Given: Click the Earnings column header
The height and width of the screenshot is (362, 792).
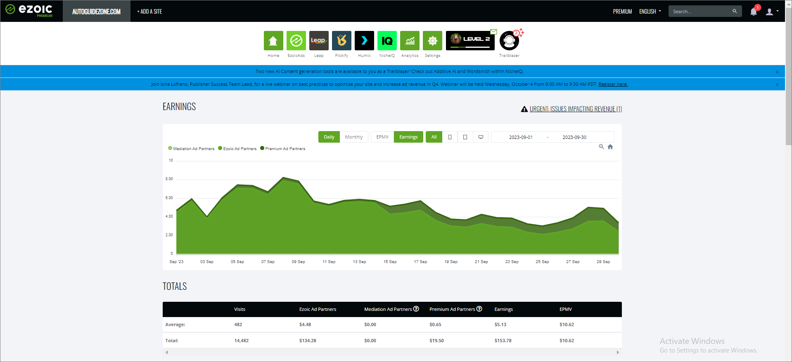Looking at the screenshot, I should tap(503, 309).
